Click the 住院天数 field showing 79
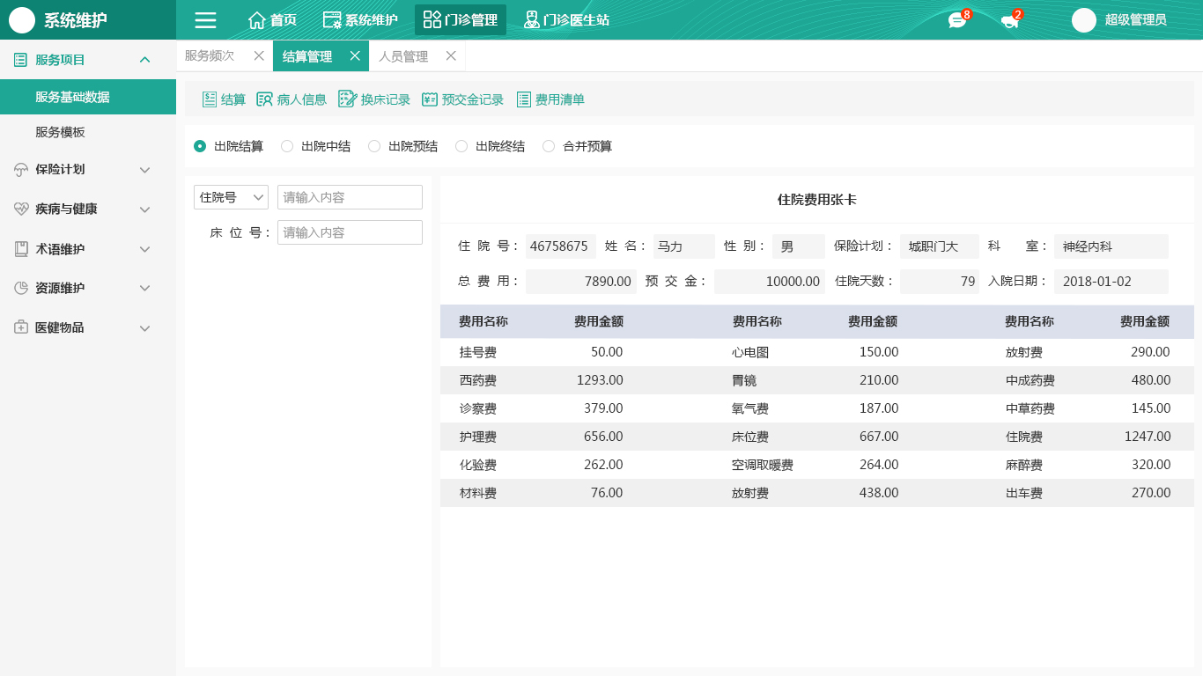Screen dimensions: 1203x676 [x=940, y=282]
